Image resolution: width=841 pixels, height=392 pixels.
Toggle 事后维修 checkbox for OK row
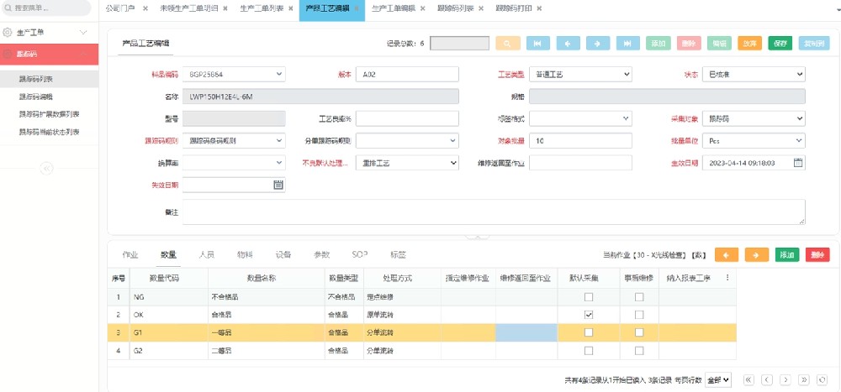pyautogui.click(x=639, y=315)
